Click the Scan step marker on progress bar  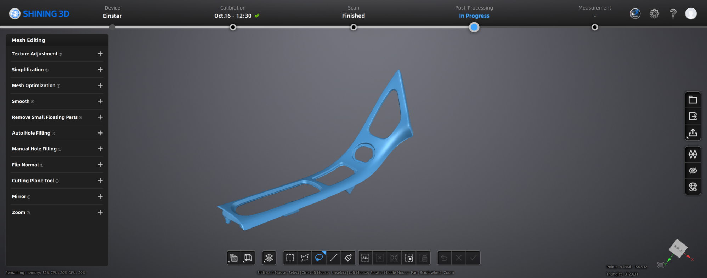tap(353, 27)
